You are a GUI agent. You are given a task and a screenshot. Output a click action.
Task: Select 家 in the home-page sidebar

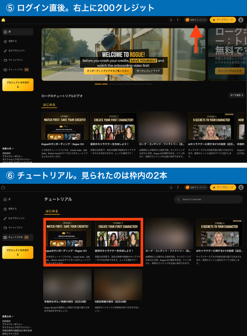pyautogui.click(x=18, y=32)
